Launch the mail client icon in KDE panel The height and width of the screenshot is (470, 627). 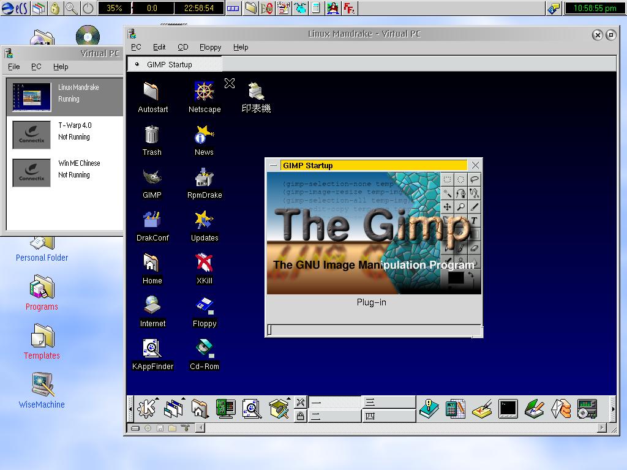561,408
